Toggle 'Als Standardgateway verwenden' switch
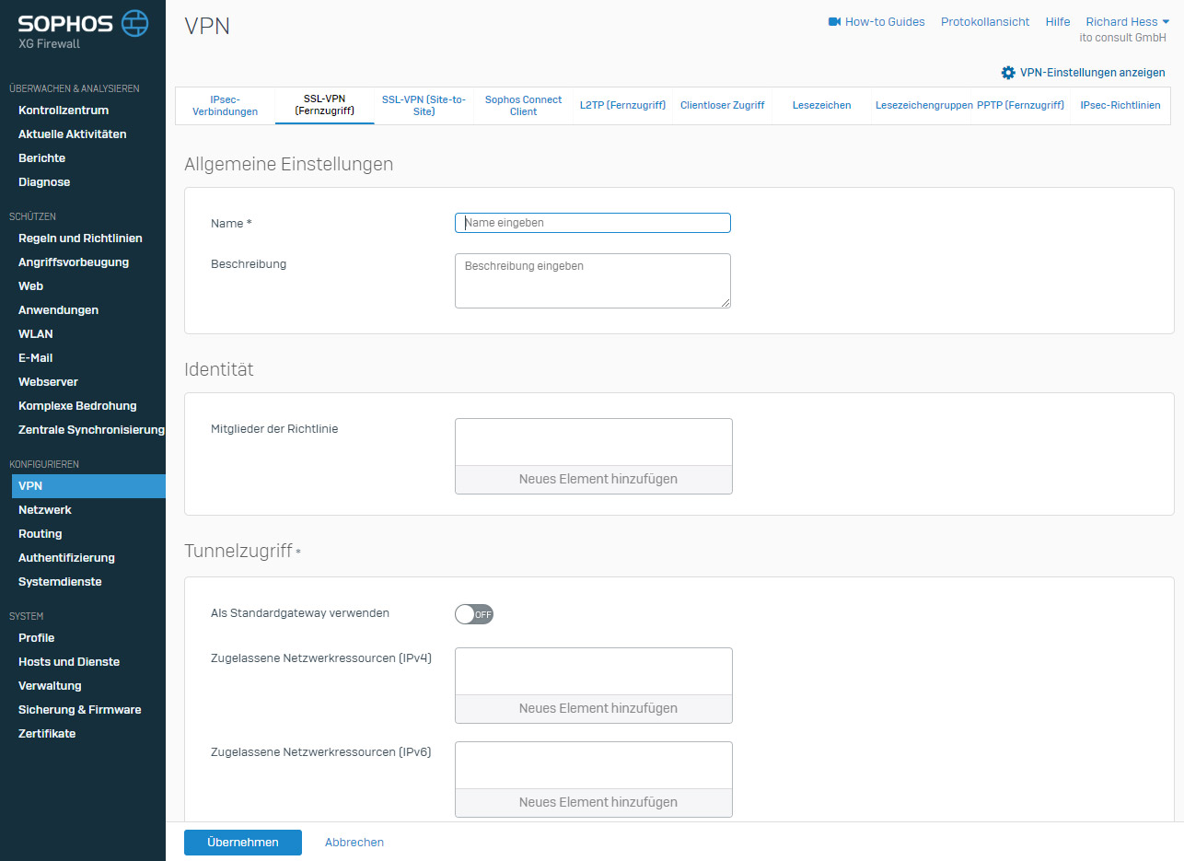The height and width of the screenshot is (861, 1184). click(x=474, y=614)
